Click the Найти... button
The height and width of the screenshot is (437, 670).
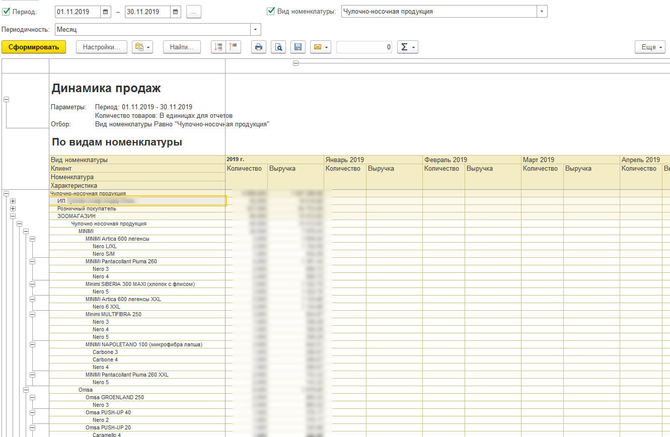pos(182,47)
